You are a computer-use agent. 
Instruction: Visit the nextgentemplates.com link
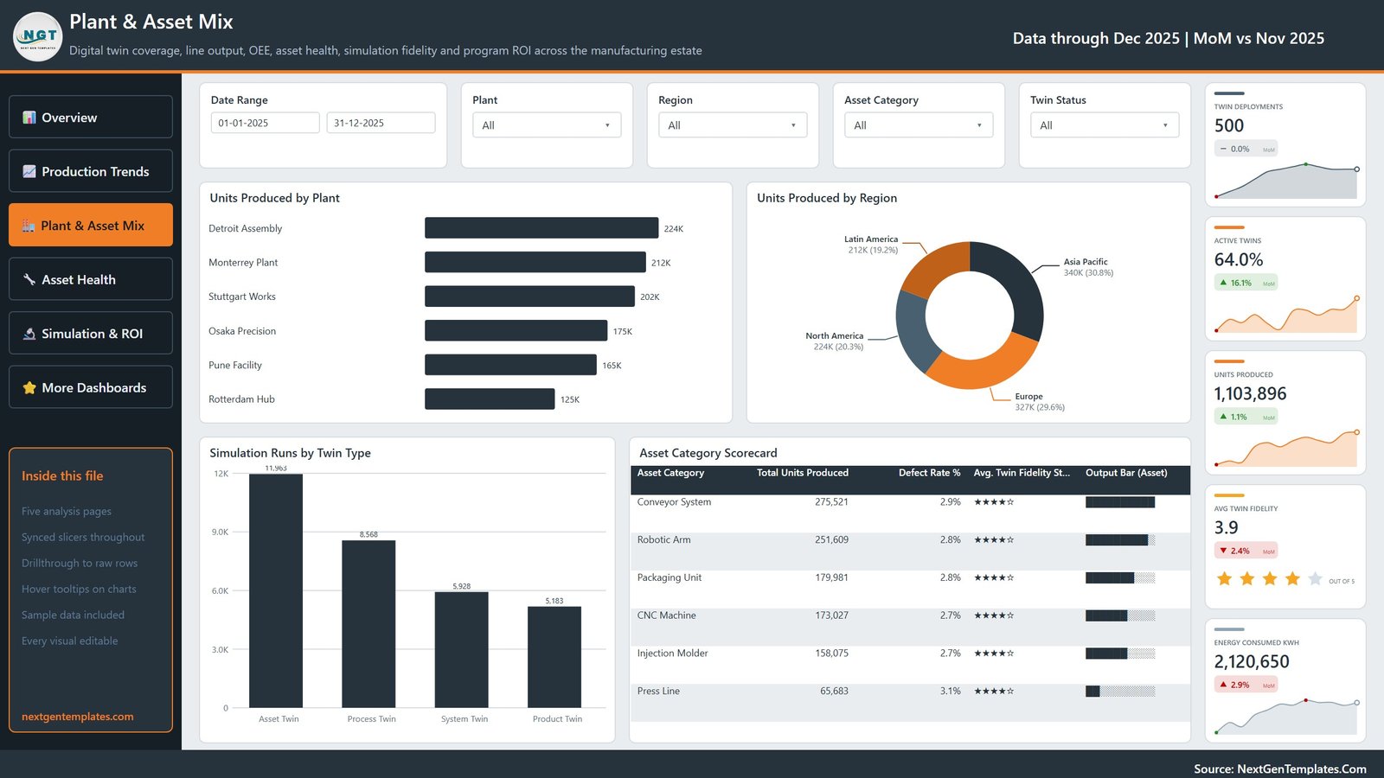point(78,717)
